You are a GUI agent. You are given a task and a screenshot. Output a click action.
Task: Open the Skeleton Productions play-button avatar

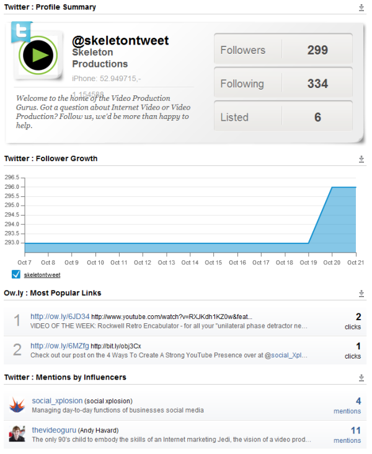pos(38,55)
